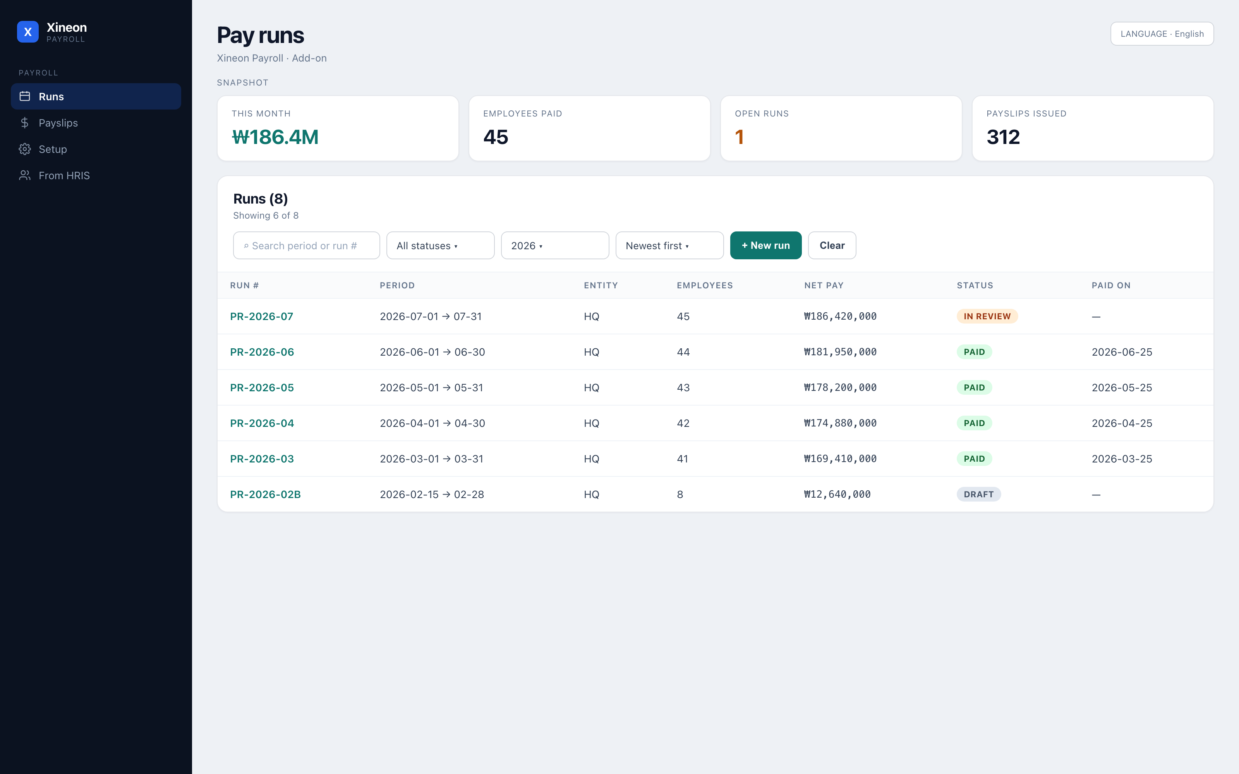
Task: Click the people icon beside From HRIS
Action: pyautogui.click(x=24, y=176)
